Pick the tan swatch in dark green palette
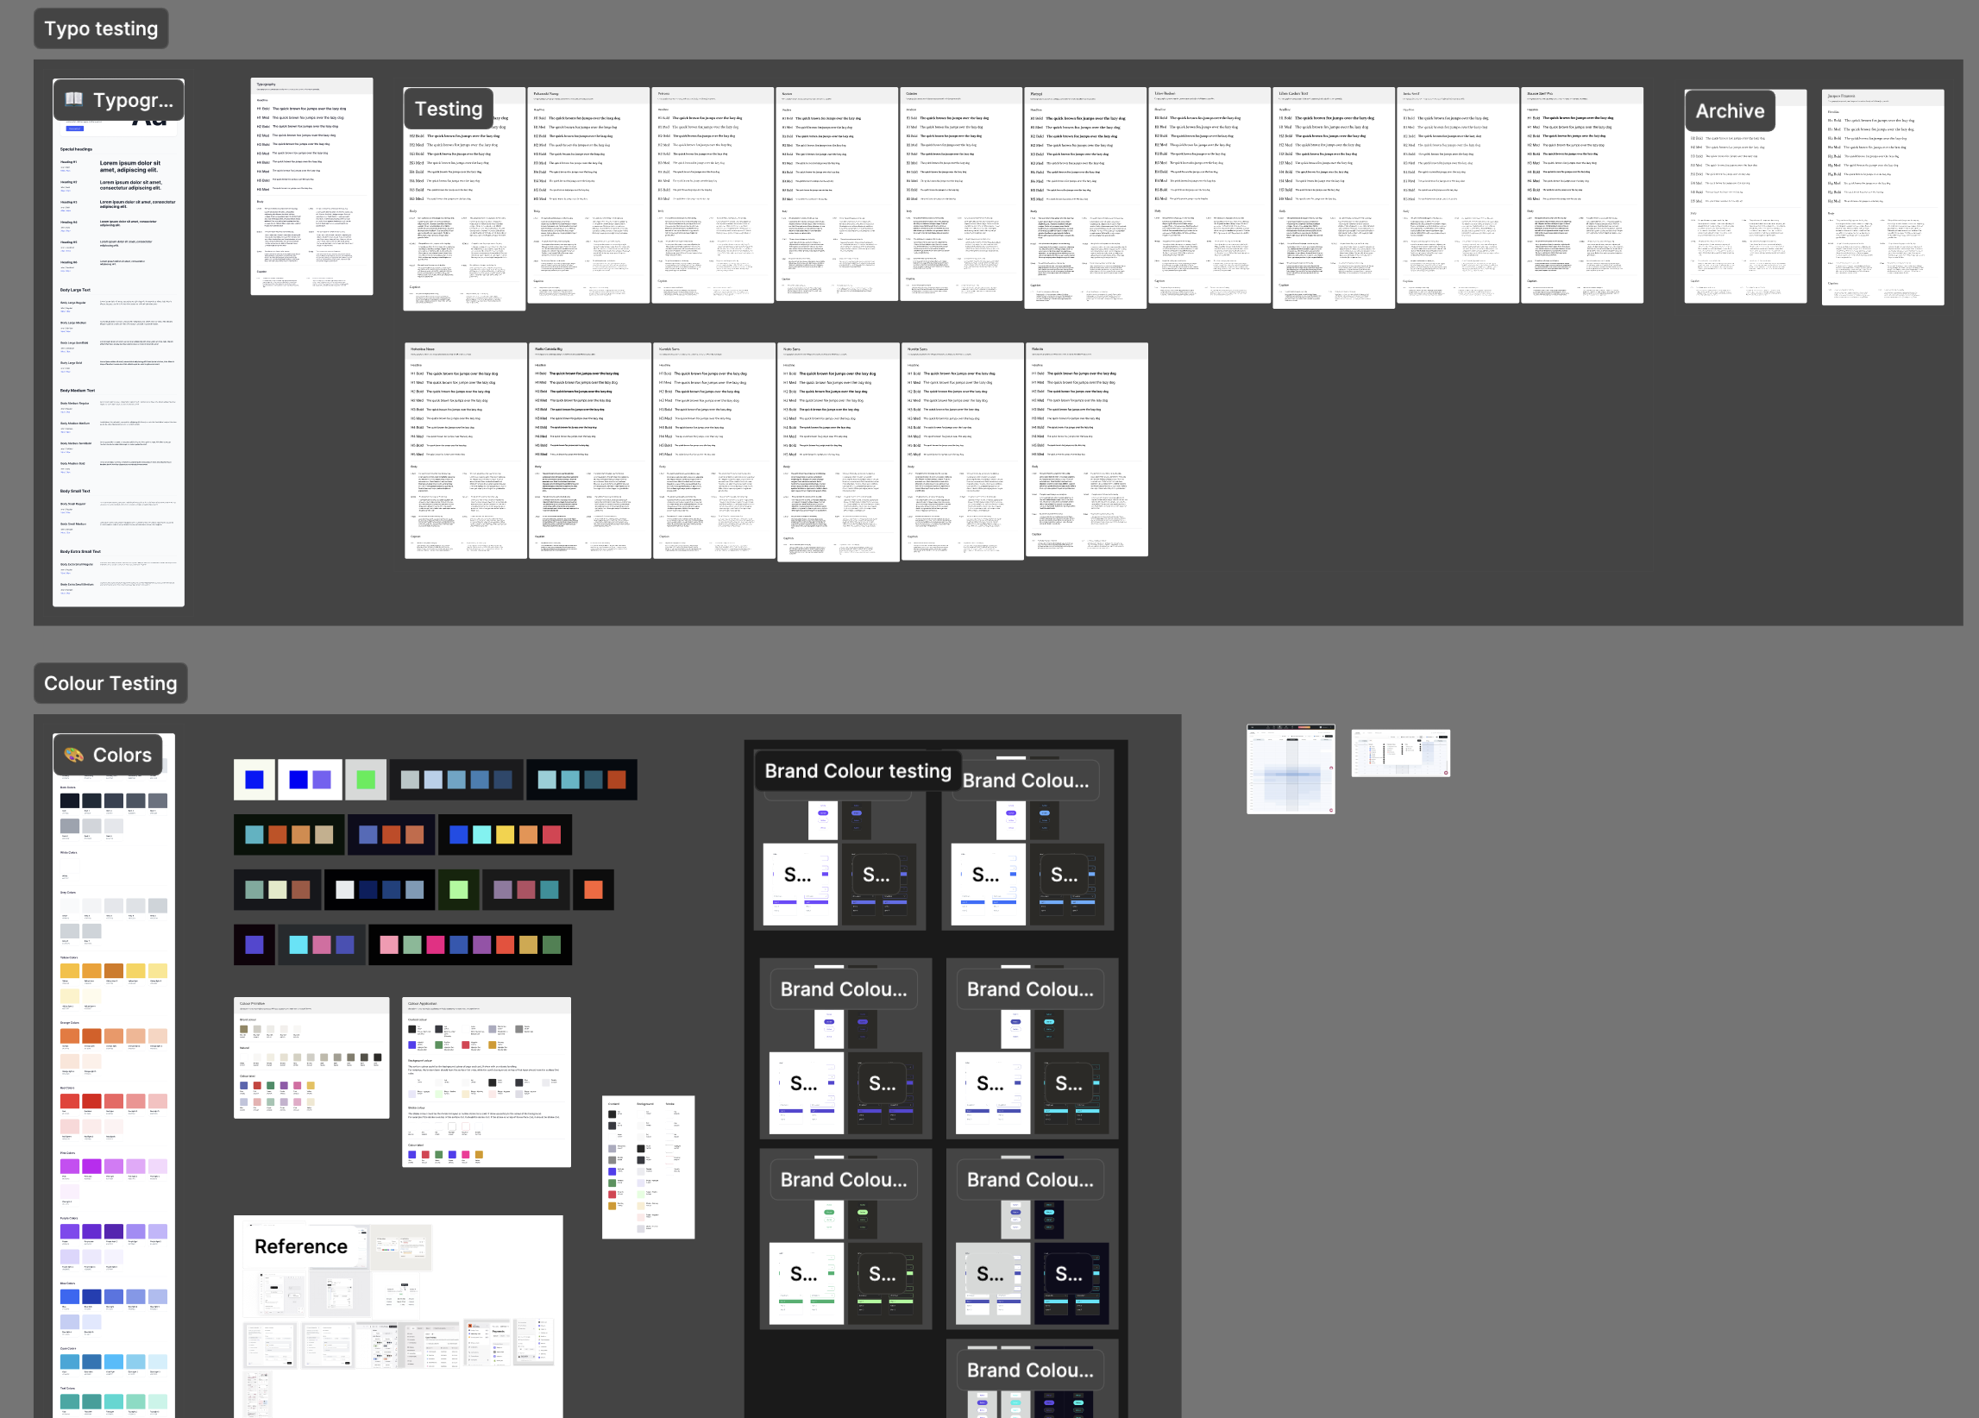Image resolution: width=1979 pixels, height=1418 pixels. point(324,835)
